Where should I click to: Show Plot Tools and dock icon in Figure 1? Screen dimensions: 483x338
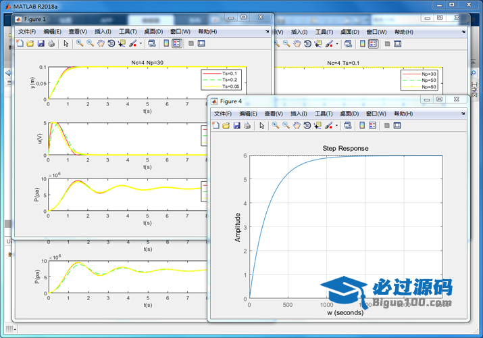[201, 43]
